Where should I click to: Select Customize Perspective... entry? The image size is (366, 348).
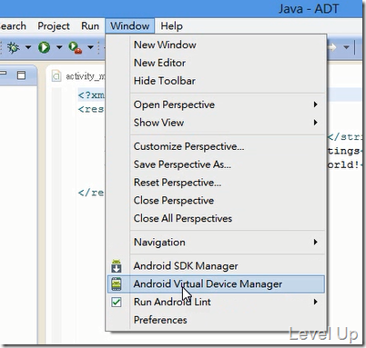click(x=216, y=146)
